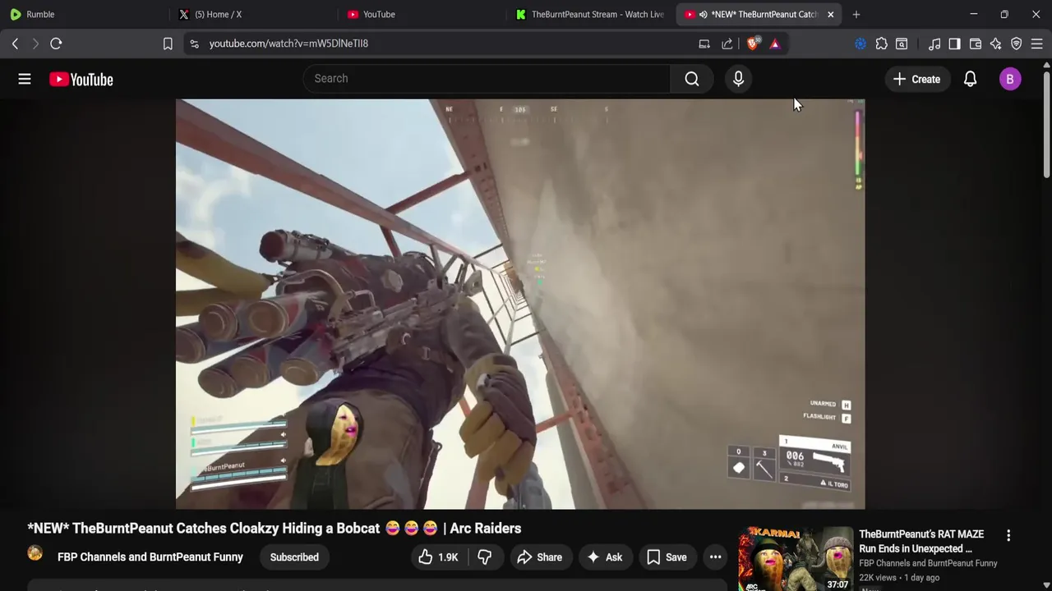Go forward in browser history
This screenshot has width=1052, height=591.
(x=35, y=44)
